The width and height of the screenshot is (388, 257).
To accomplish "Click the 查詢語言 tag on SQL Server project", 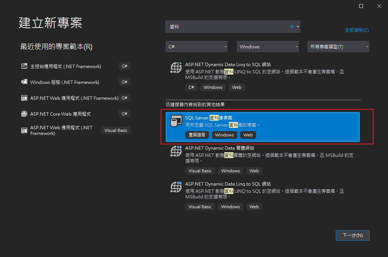I will point(197,135).
